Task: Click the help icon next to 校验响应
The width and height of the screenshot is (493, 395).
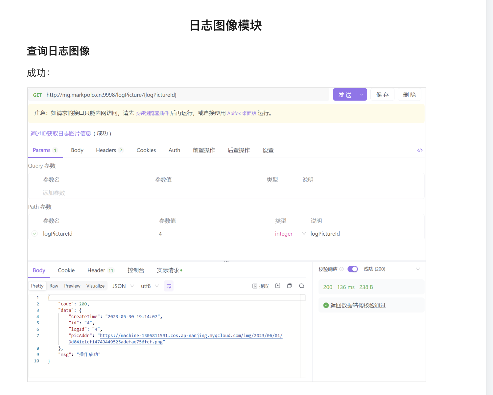Action: coord(341,269)
